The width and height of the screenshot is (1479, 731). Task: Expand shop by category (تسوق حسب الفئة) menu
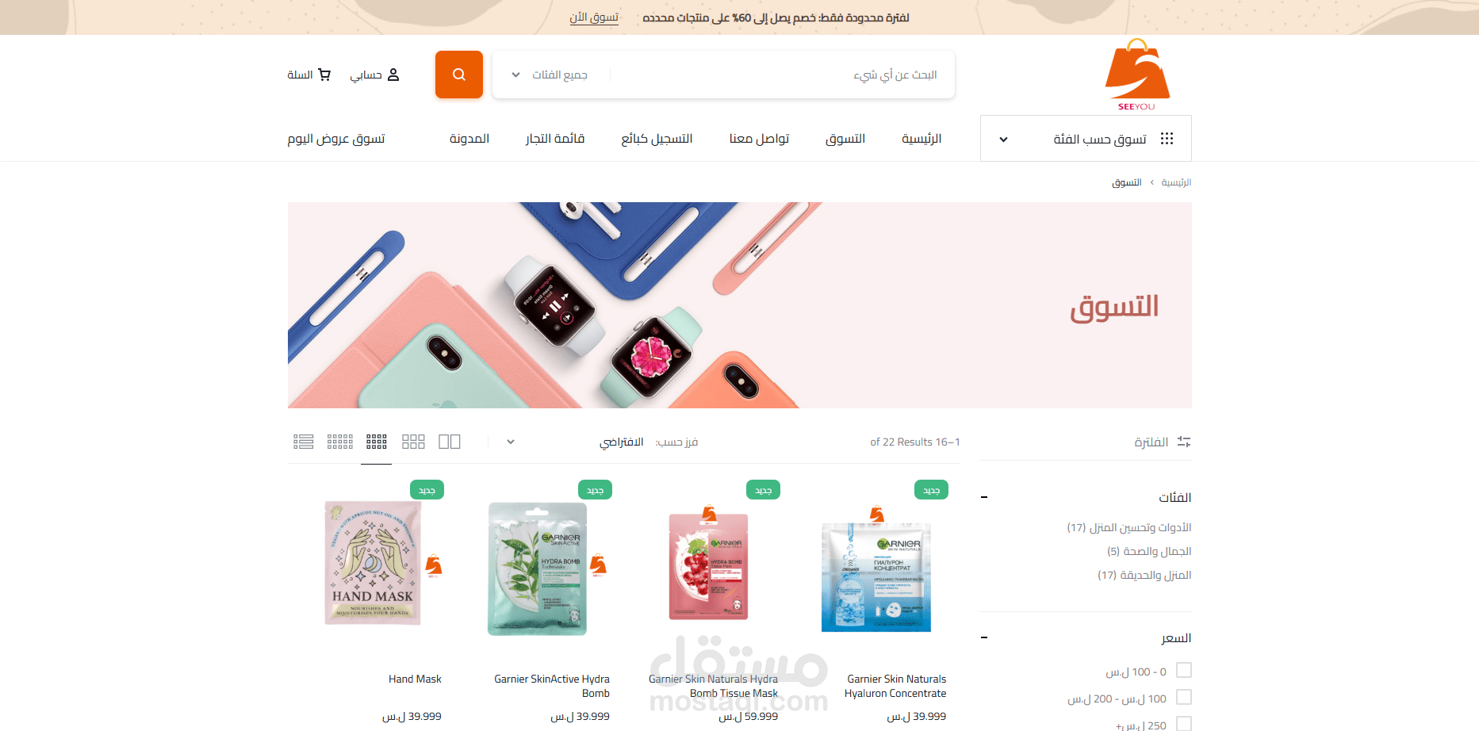[1086, 139]
